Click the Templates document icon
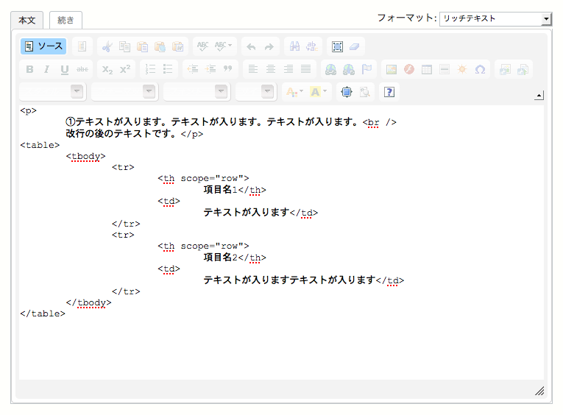This screenshot has height=415, width=563. [82, 46]
